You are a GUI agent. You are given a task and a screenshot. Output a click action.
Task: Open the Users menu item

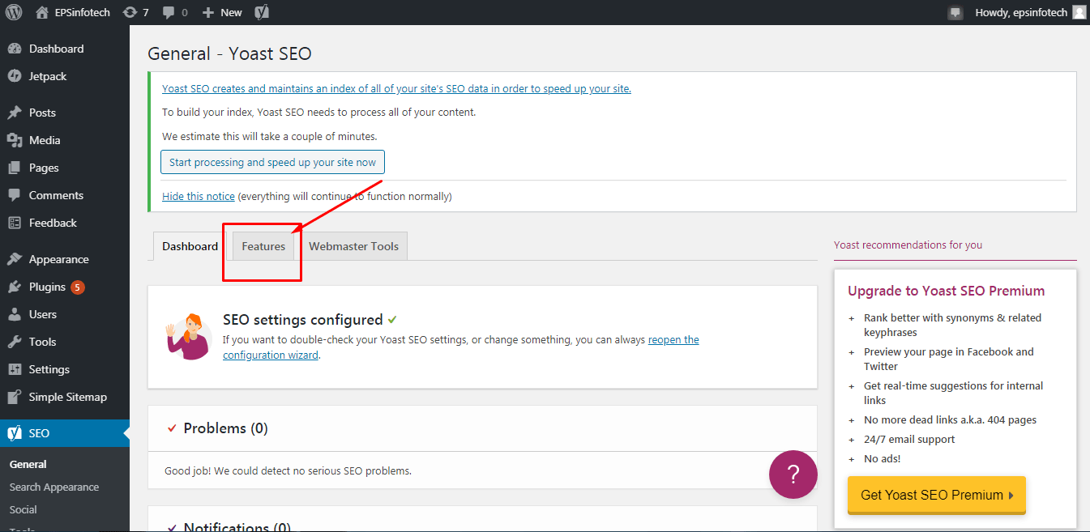click(x=65, y=314)
